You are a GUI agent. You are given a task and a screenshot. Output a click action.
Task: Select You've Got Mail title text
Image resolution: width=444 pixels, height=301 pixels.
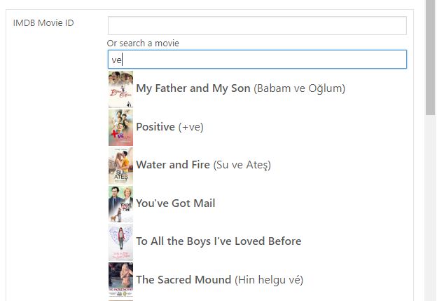175,203
